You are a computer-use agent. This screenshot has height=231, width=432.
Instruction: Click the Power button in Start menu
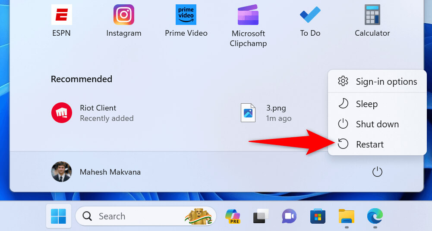tap(377, 172)
